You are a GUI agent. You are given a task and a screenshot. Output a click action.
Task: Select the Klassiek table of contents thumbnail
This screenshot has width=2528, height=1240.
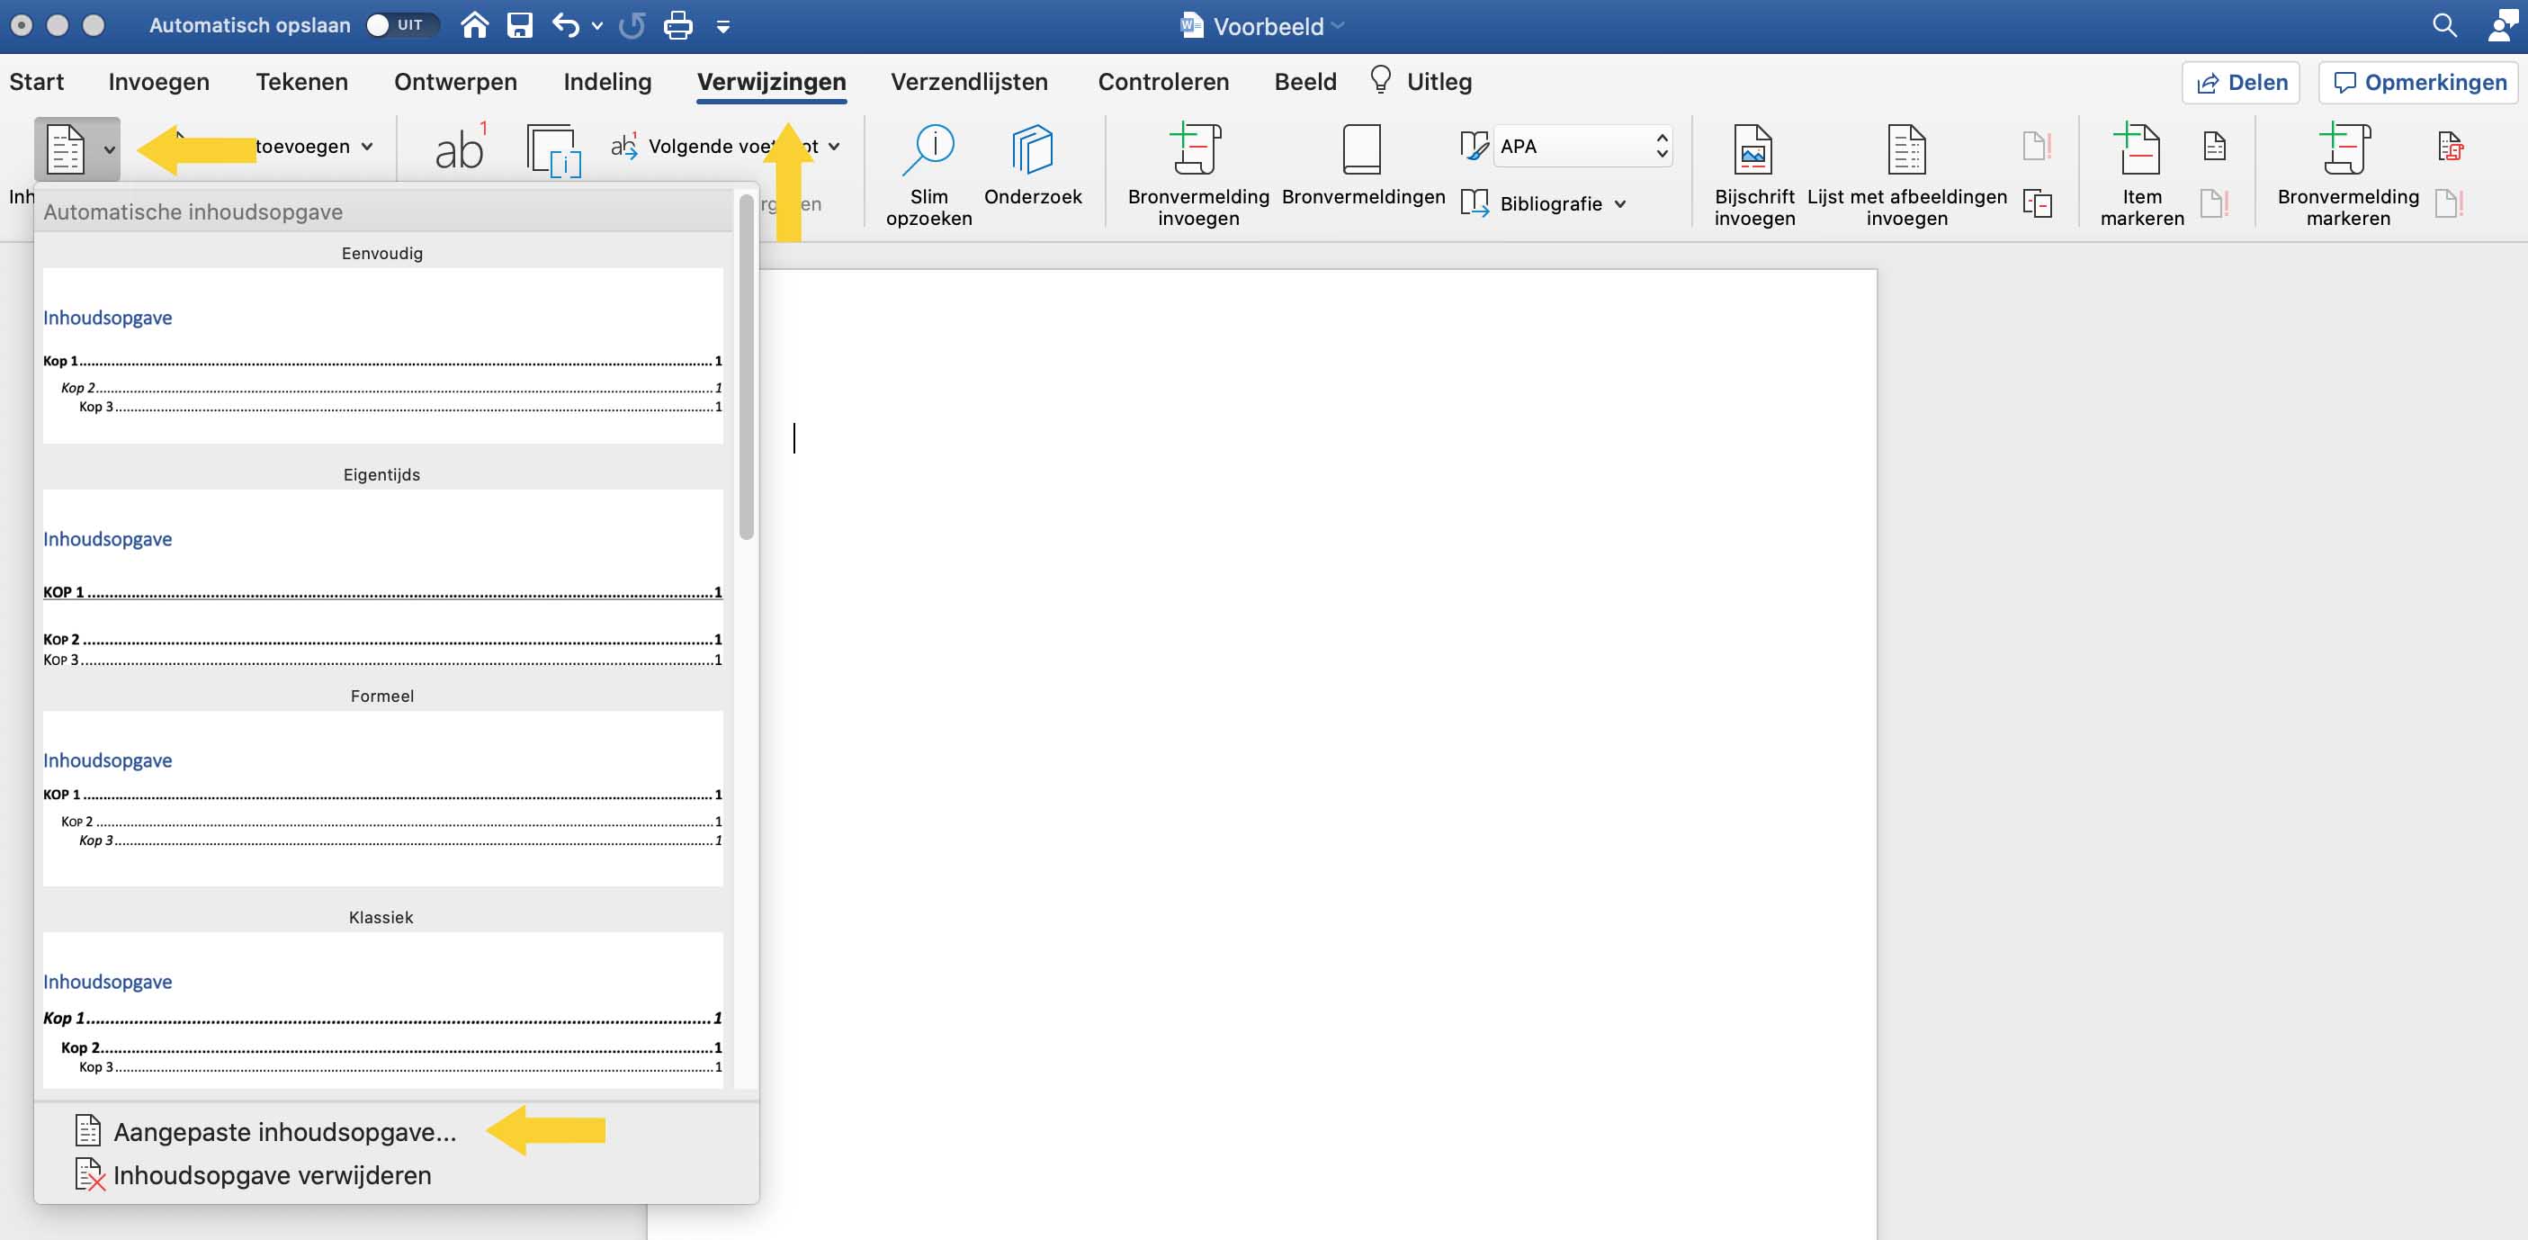coord(382,1011)
